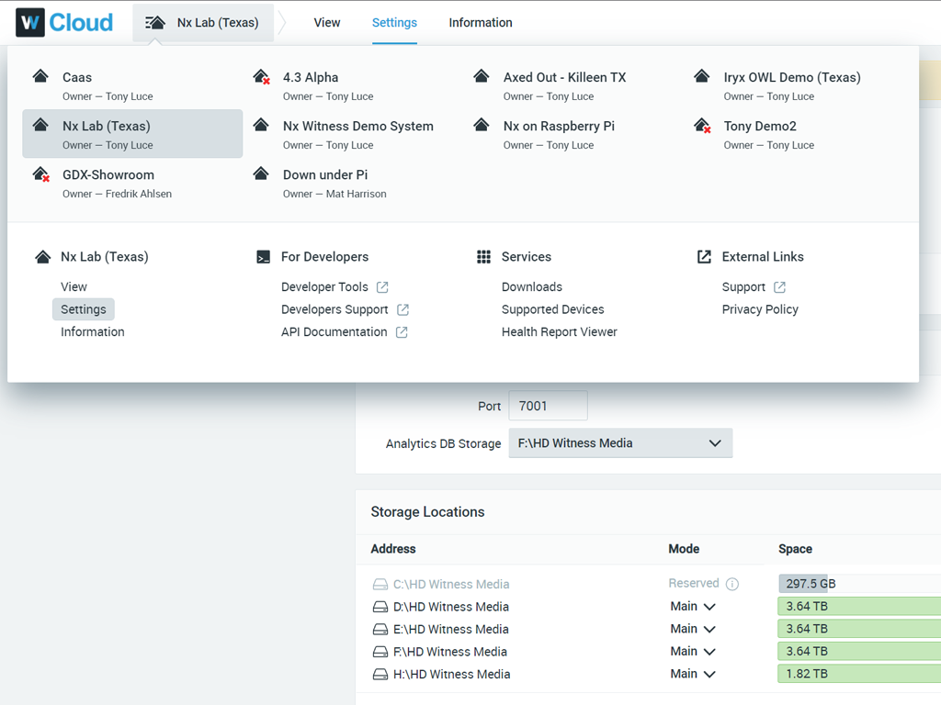941x705 pixels.
Task: Expand the Mode dropdown for D:\HD Witness Media
Action: [x=693, y=607]
